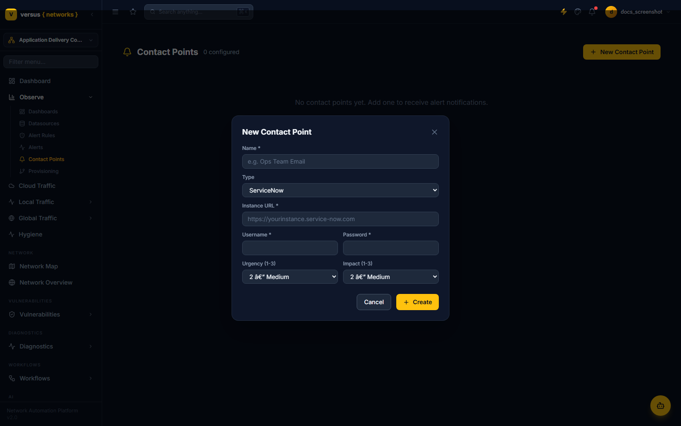Open Dashboards under Observe
This screenshot has height=426, width=681.
pos(43,112)
